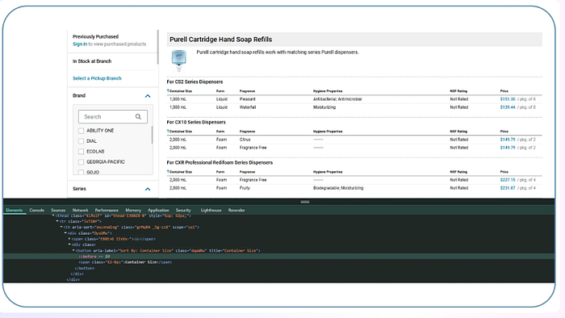This screenshot has width=565, height=318.
Task: Open the Recorder tab
Action: 236,211
